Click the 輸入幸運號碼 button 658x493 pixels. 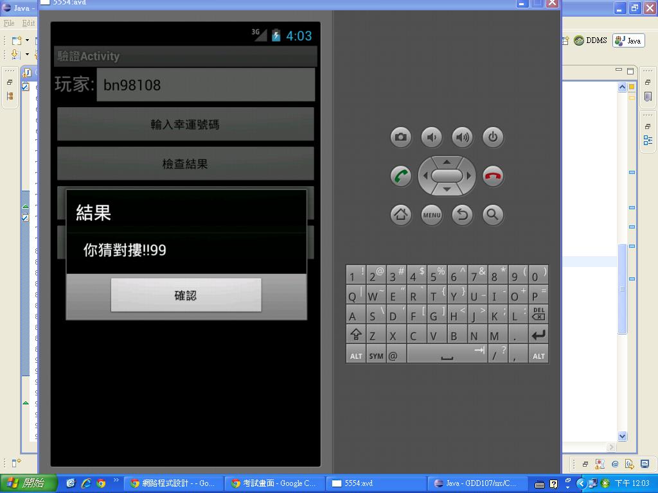185,124
